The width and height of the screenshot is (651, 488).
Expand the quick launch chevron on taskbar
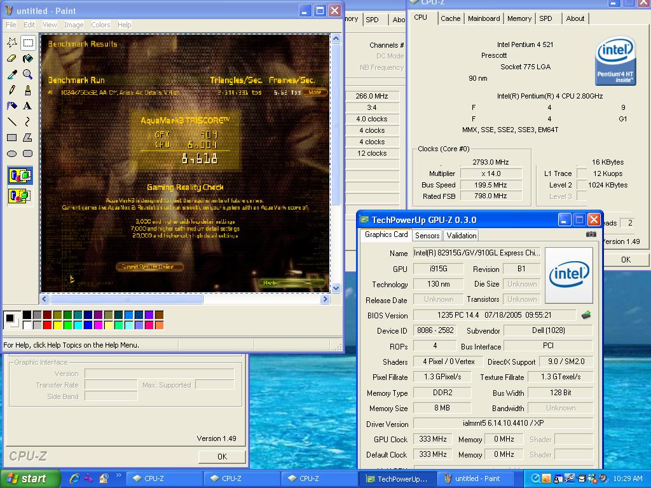click(119, 475)
